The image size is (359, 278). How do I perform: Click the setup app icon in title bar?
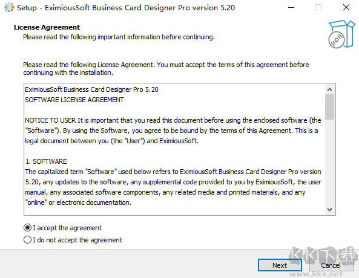pyautogui.click(x=8, y=7)
